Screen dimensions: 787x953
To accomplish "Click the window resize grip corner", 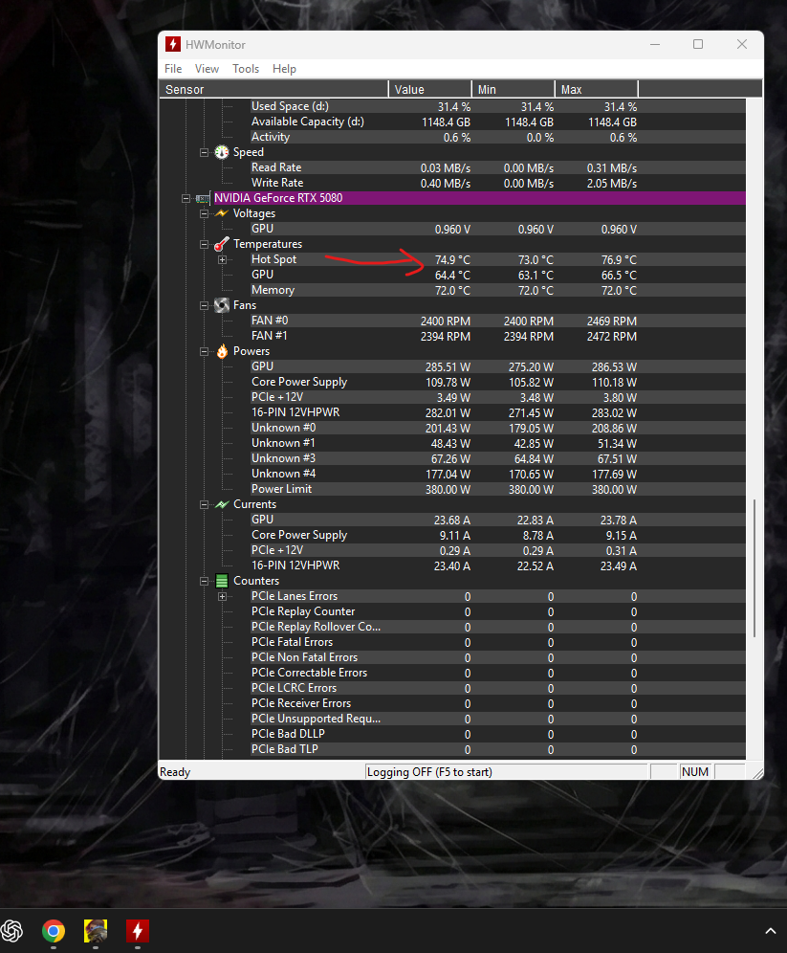I will (758, 773).
